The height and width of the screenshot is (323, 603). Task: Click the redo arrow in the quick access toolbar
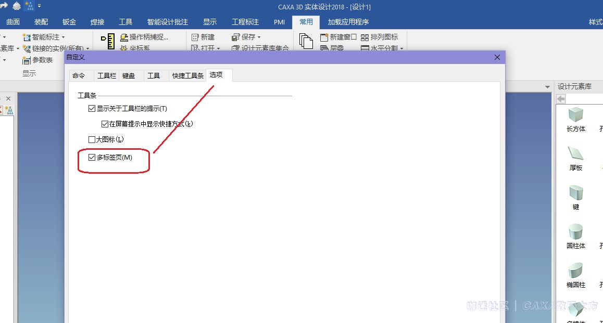click(x=4, y=5)
